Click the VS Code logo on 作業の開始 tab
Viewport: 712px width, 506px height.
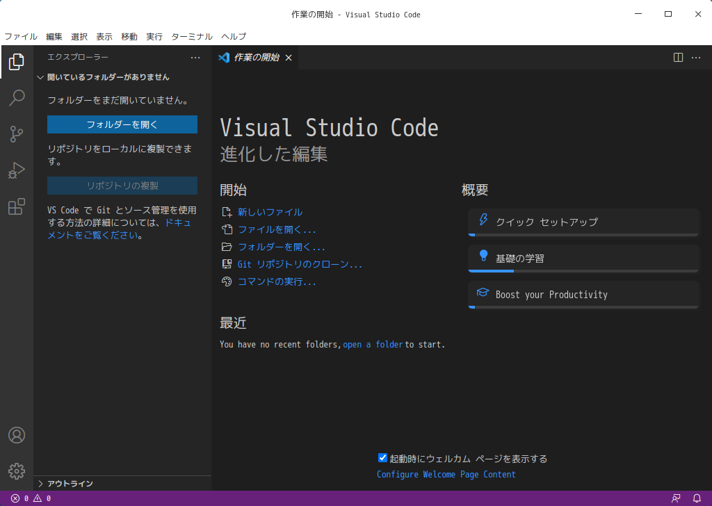click(224, 58)
